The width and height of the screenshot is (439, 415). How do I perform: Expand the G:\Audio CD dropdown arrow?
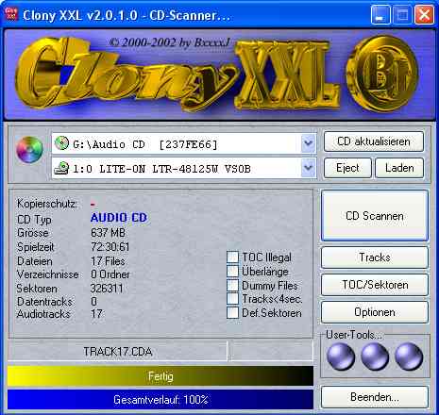click(x=308, y=143)
